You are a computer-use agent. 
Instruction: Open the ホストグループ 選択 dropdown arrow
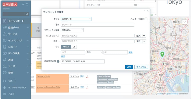(144, 36)
